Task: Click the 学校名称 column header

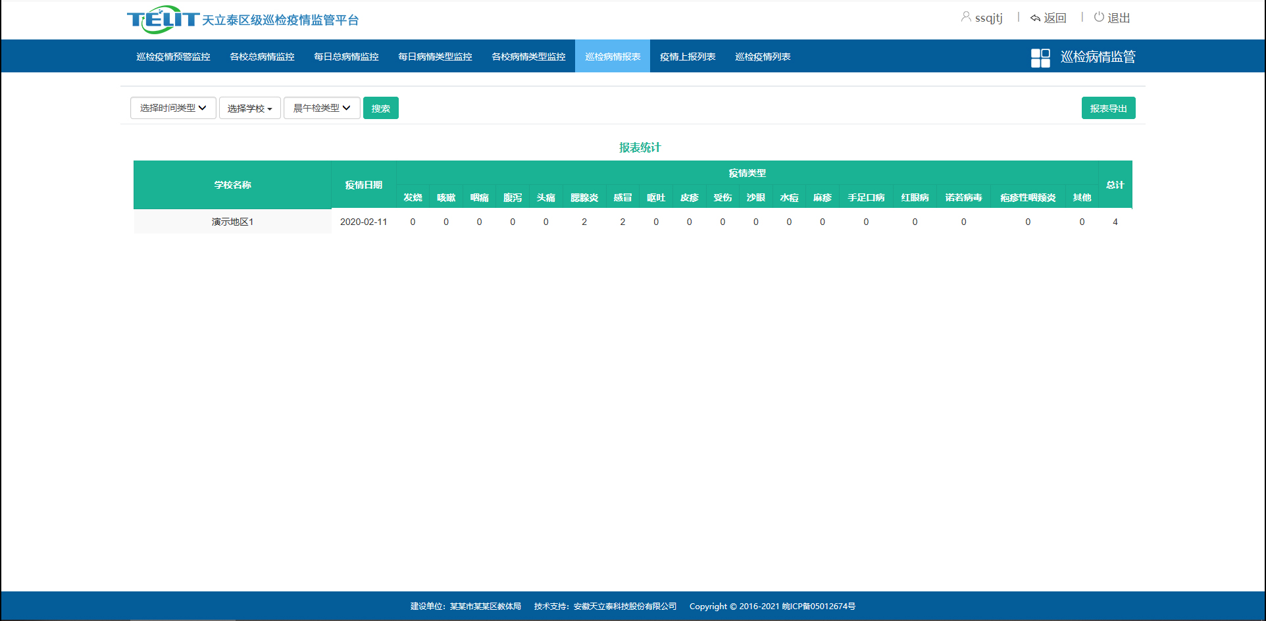Action: click(232, 185)
